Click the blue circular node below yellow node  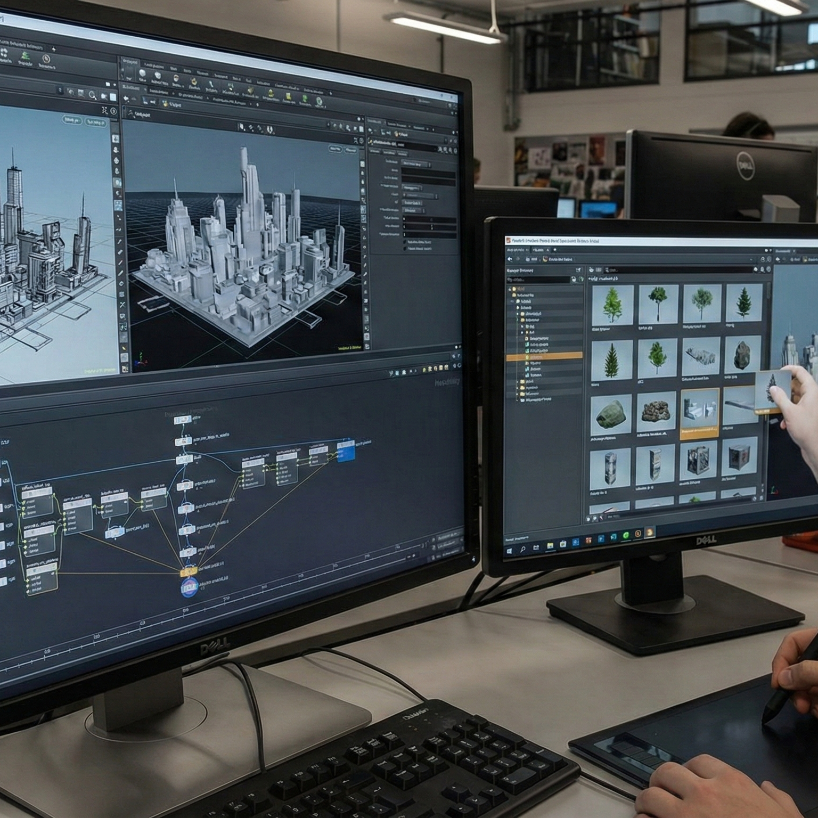190,587
